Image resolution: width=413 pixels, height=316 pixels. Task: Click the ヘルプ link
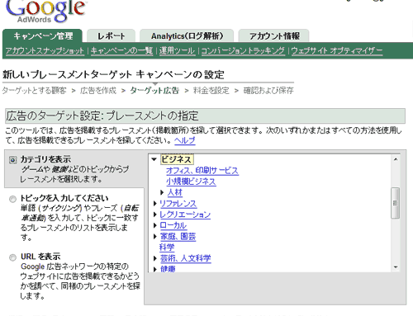185,140
